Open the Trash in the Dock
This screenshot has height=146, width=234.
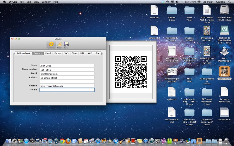[226, 141]
